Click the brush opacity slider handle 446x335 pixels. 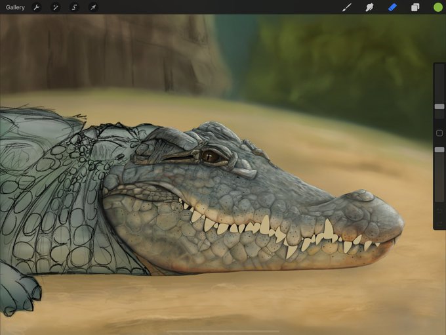[x=439, y=150]
